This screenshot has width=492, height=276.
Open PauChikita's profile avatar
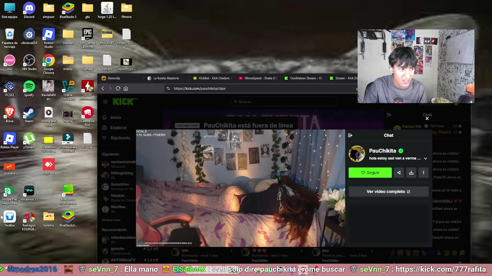[357, 154]
